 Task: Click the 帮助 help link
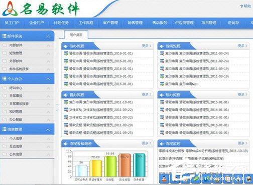pos(245,6)
